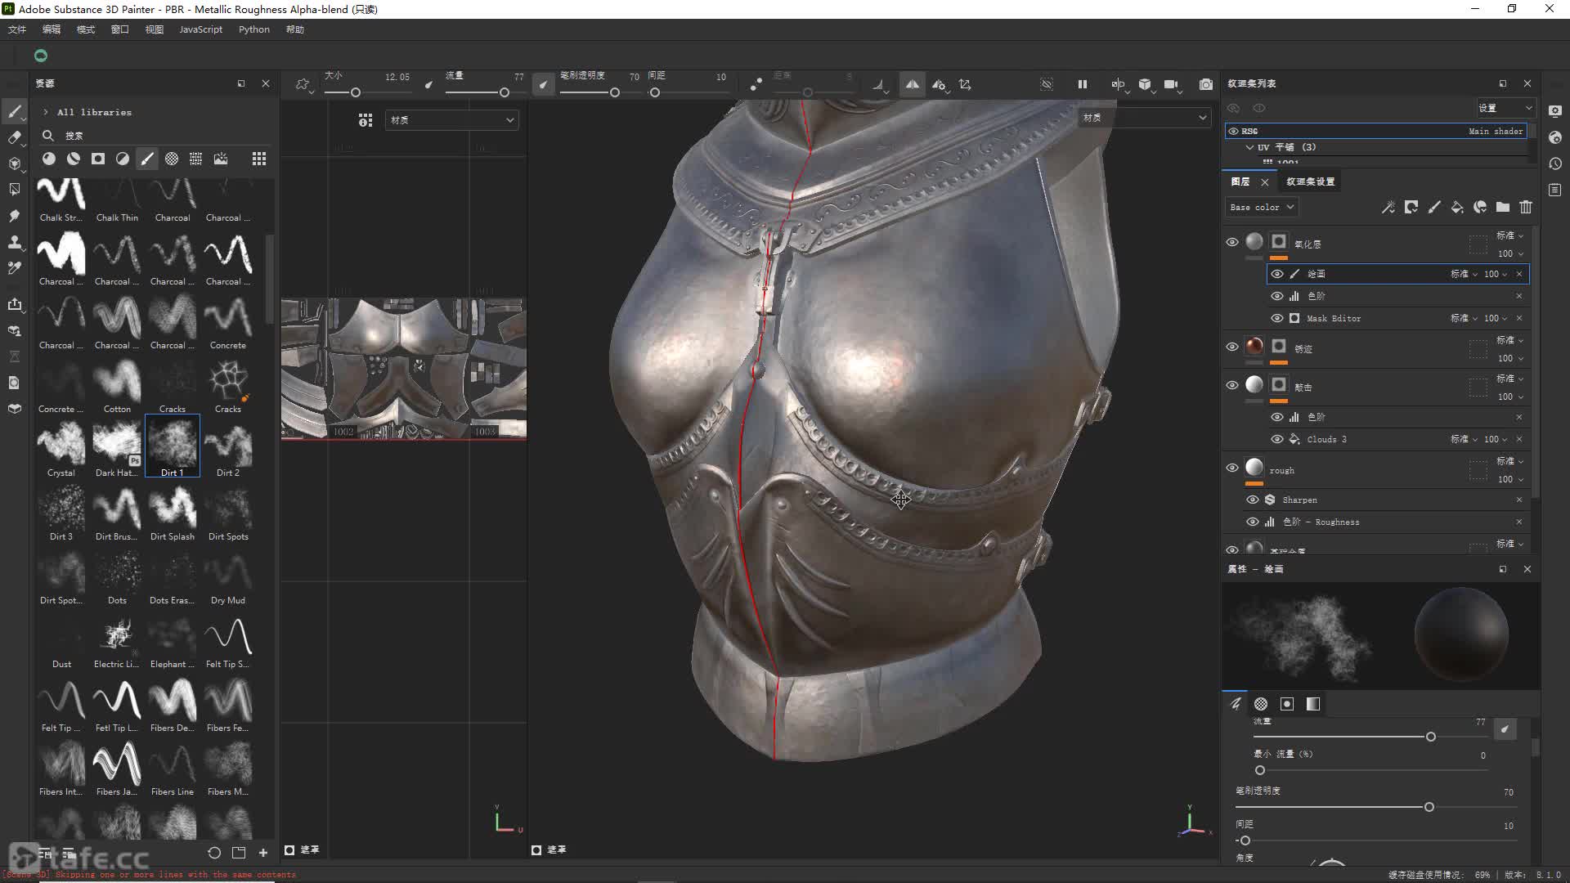Open the alpha tab in brush properties
The image size is (1570, 883).
[1261, 704]
